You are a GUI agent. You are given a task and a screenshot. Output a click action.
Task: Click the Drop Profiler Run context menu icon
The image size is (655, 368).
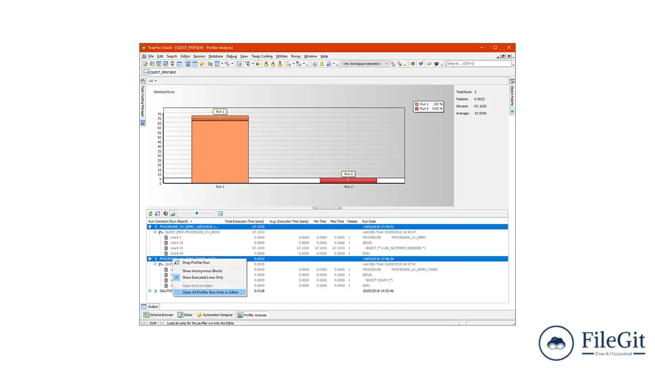click(177, 263)
